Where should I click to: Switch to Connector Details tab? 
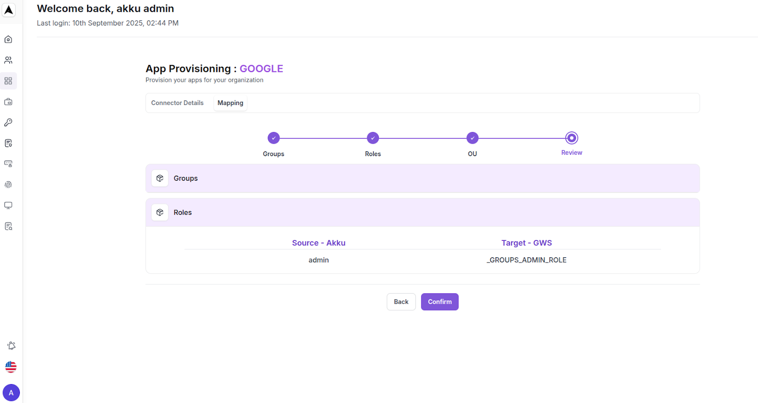[177, 103]
